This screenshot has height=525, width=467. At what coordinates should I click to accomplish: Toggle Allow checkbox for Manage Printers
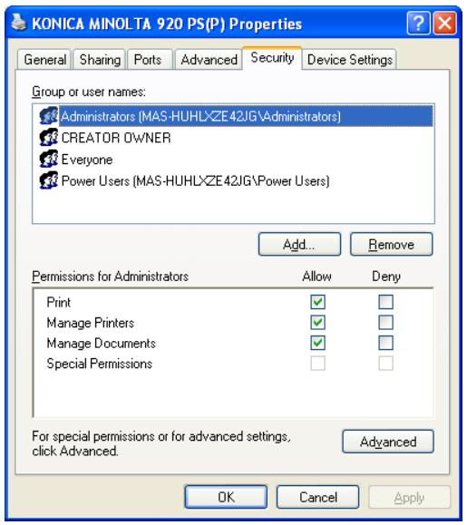tap(317, 323)
